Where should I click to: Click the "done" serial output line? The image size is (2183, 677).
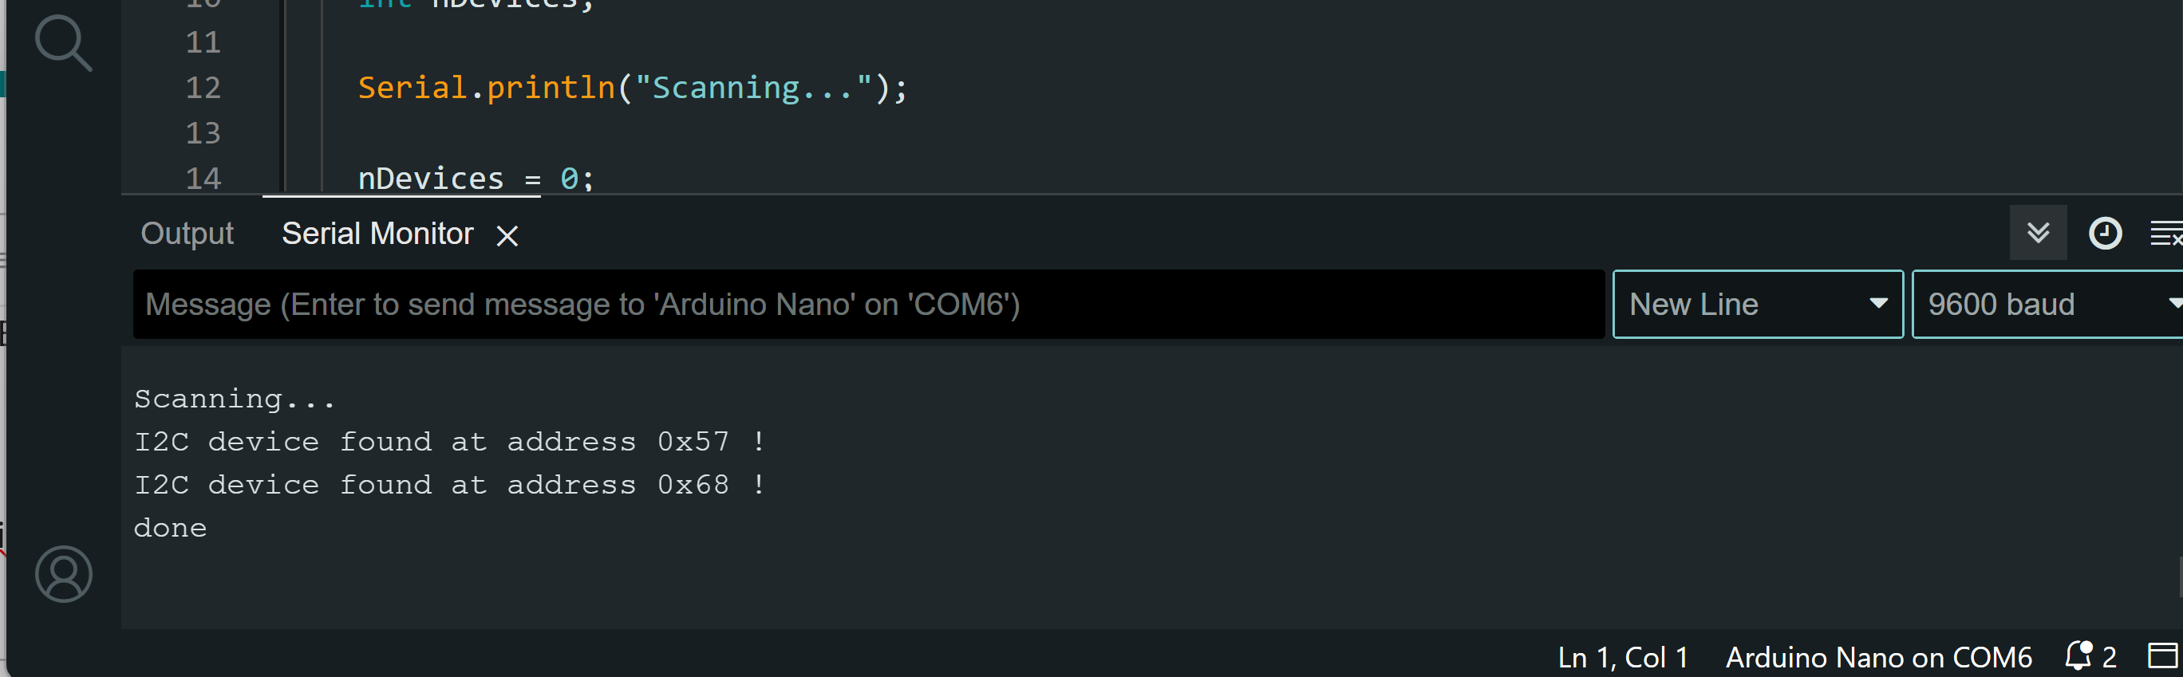coord(170,528)
